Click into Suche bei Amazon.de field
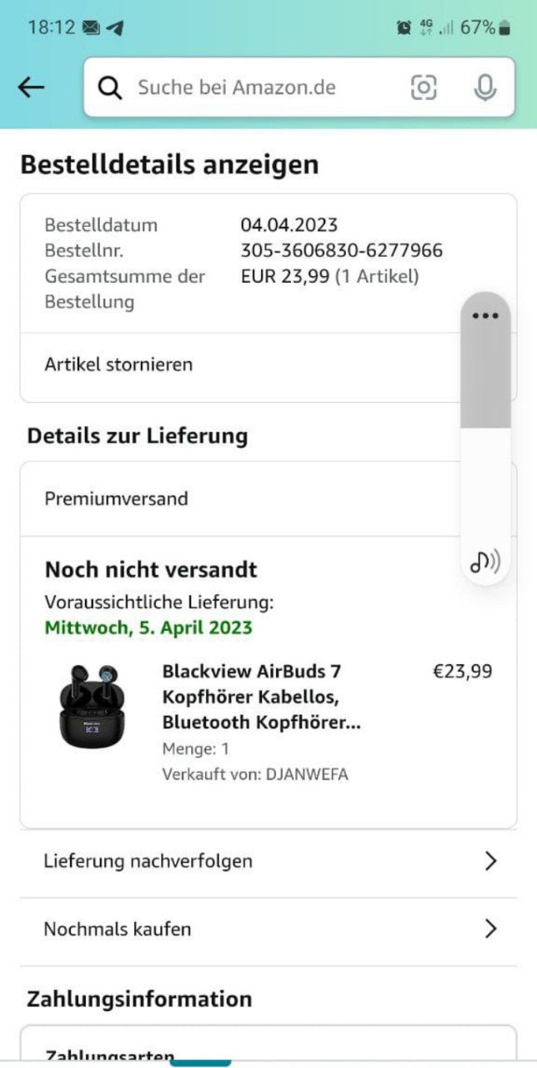The width and height of the screenshot is (537, 1068). pyautogui.click(x=250, y=88)
